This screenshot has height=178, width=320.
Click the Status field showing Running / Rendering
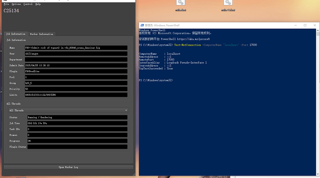click(77, 117)
